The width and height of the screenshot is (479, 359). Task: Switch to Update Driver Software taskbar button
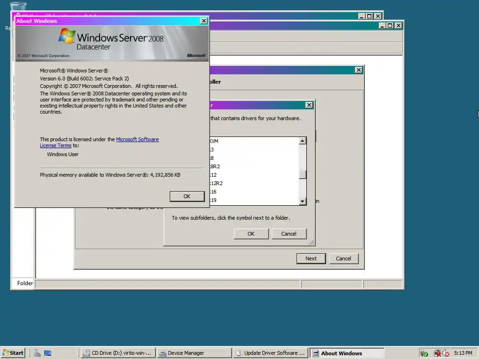point(271,353)
